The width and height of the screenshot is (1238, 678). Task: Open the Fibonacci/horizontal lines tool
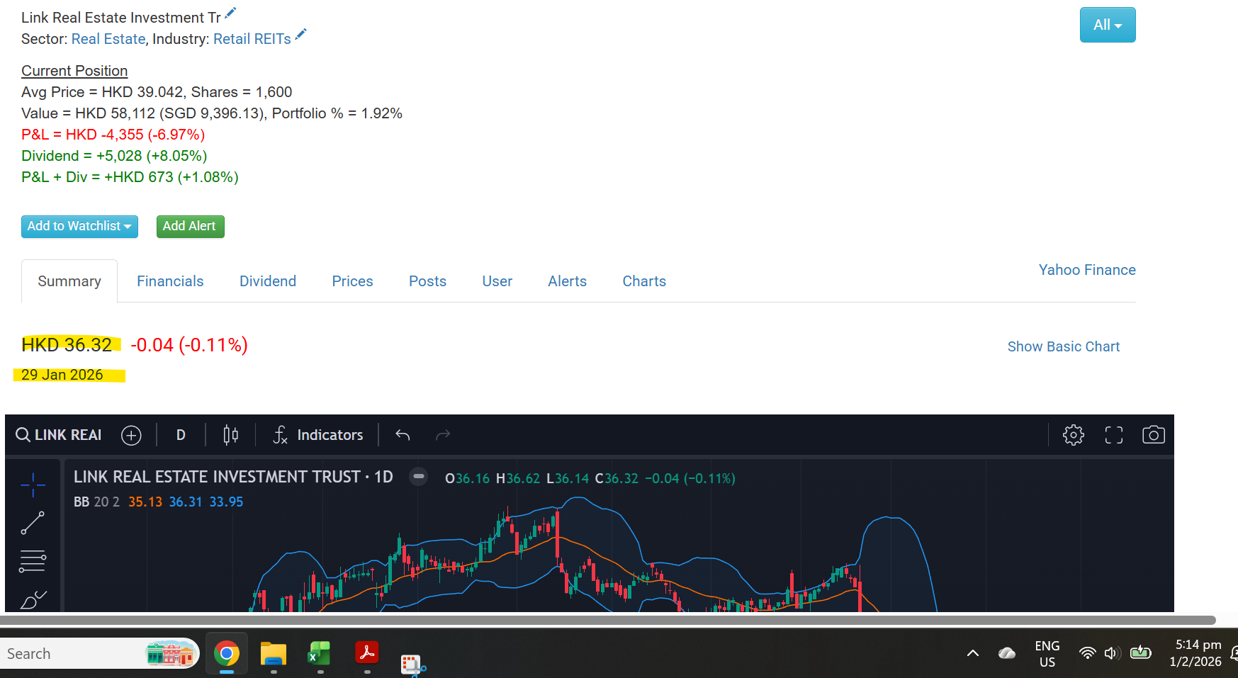click(x=33, y=561)
